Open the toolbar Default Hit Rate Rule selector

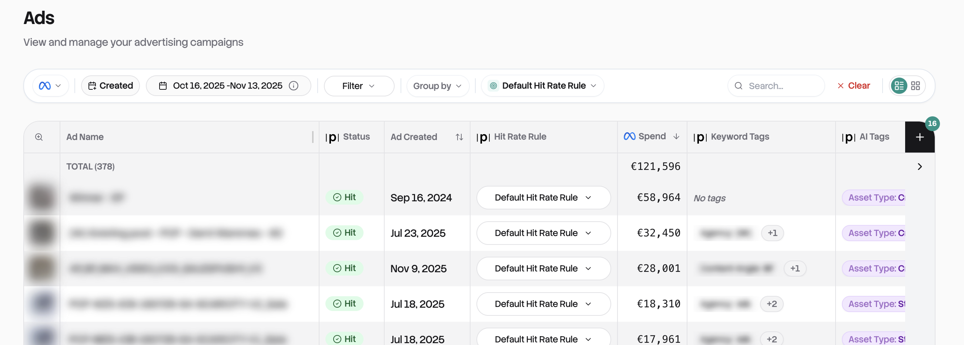pos(543,86)
